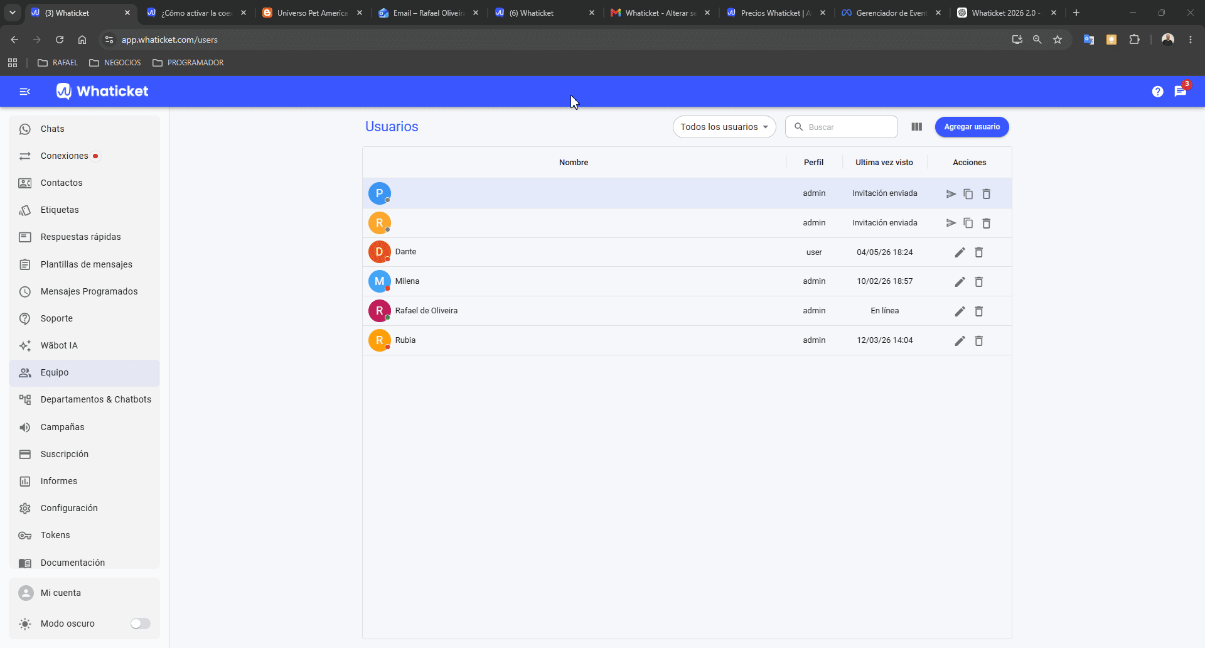Go to Conexiones in the sidebar
1205x648 pixels.
[x=84, y=156]
